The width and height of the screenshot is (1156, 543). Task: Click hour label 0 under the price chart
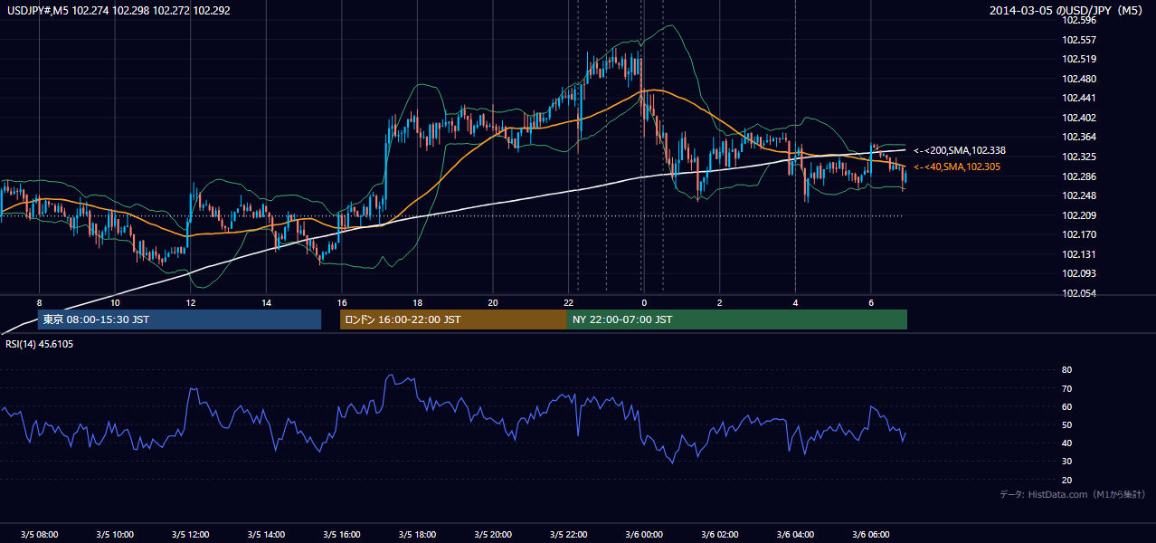pyautogui.click(x=644, y=302)
